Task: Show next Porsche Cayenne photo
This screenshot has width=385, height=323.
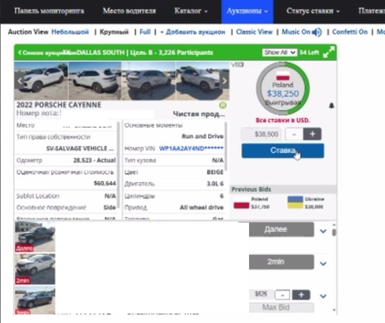Action: 224,81
